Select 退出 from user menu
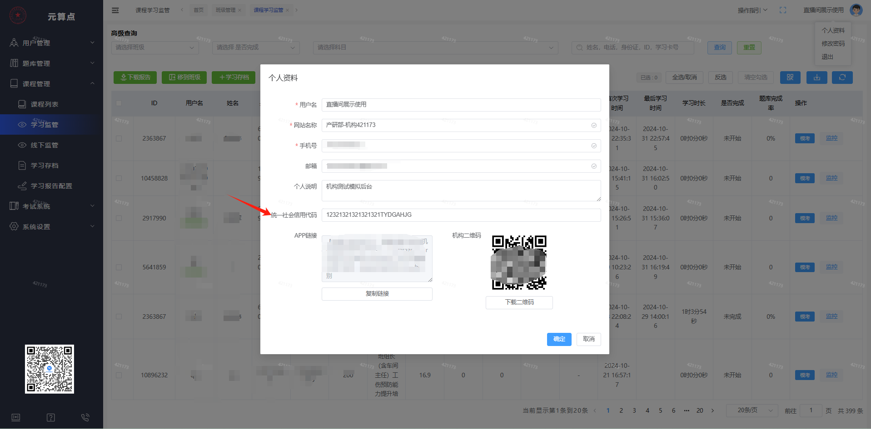Viewport: 871px width, 429px height. 827,57
